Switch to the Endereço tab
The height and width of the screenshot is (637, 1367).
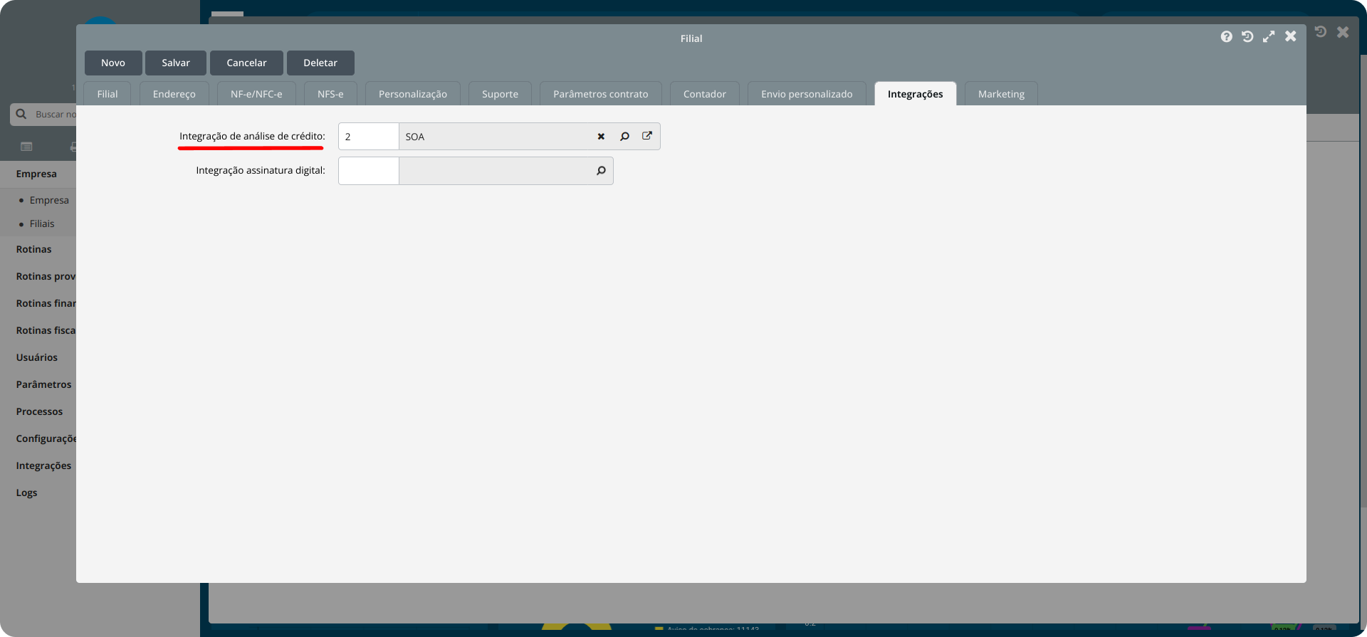[x=174, y=94]
